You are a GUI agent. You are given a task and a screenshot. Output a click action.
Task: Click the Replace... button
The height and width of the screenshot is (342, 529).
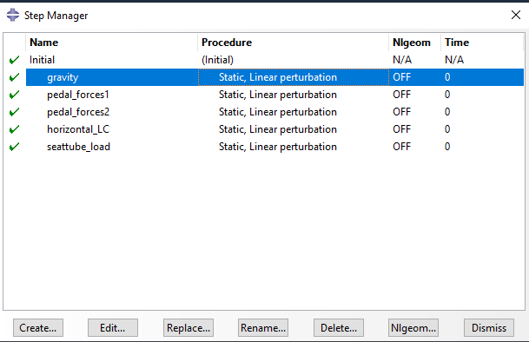(x=188, y=327)
